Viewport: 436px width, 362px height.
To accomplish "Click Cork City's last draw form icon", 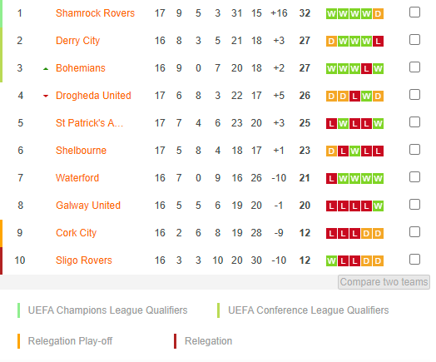I will [378, 234].
